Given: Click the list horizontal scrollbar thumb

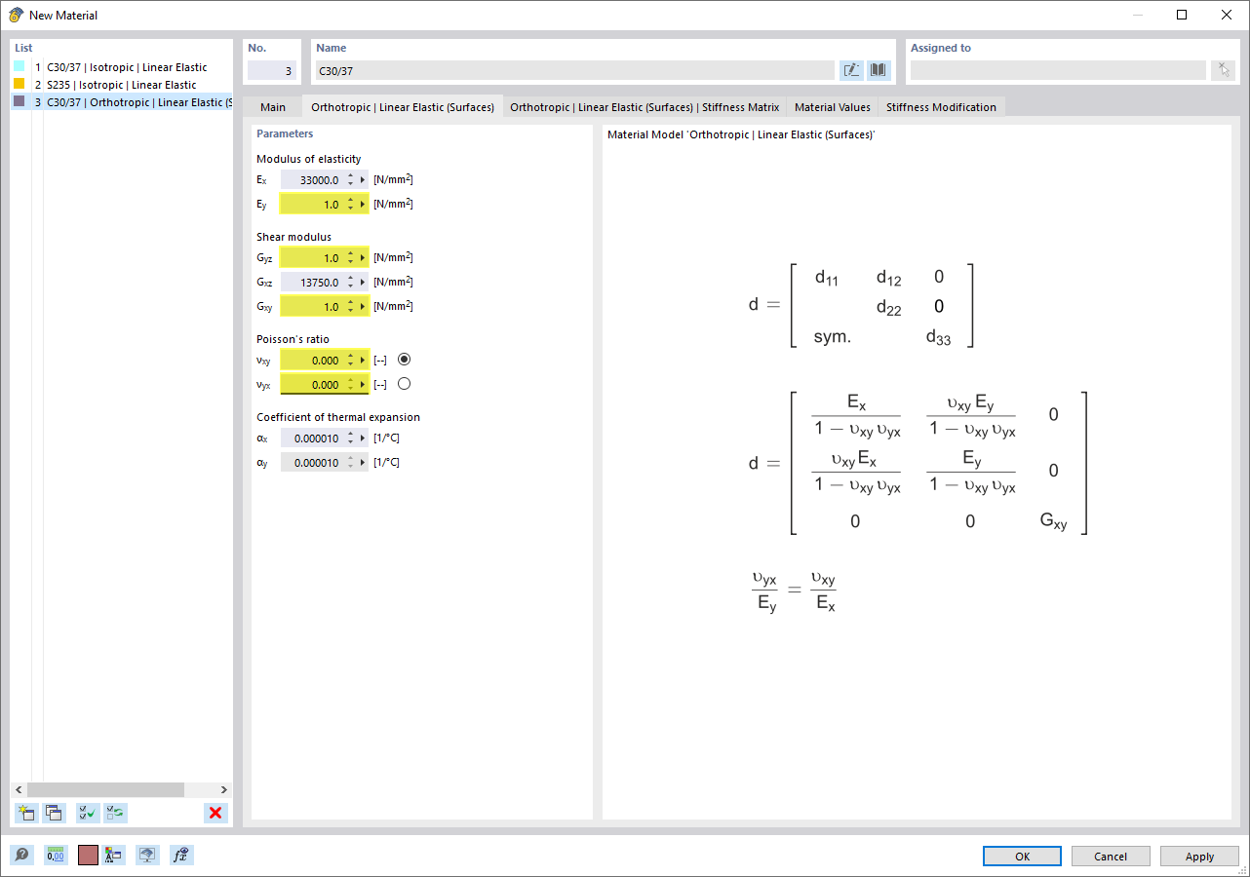Looking at the screenshot, I should pos(105,789).
